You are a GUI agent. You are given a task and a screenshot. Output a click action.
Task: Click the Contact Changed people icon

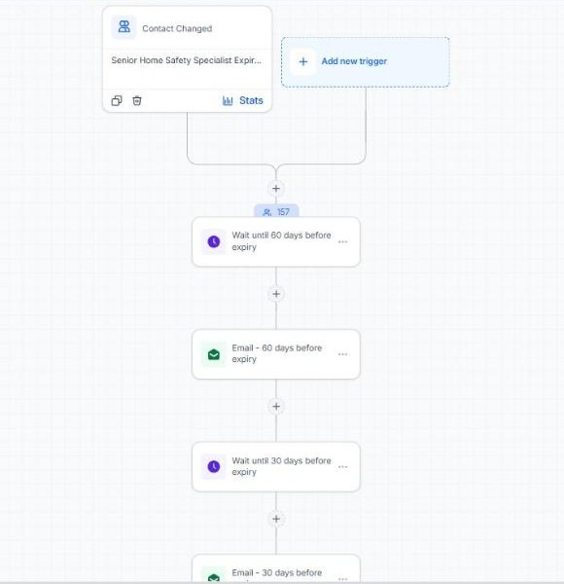pos(123,27)
